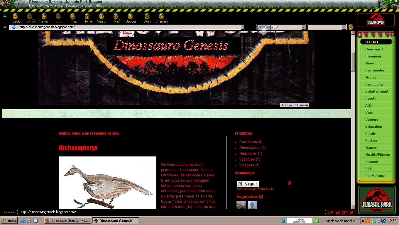Open the View menu

coord(48,6)
